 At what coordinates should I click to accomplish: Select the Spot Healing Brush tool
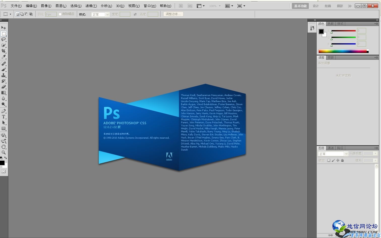4,64
